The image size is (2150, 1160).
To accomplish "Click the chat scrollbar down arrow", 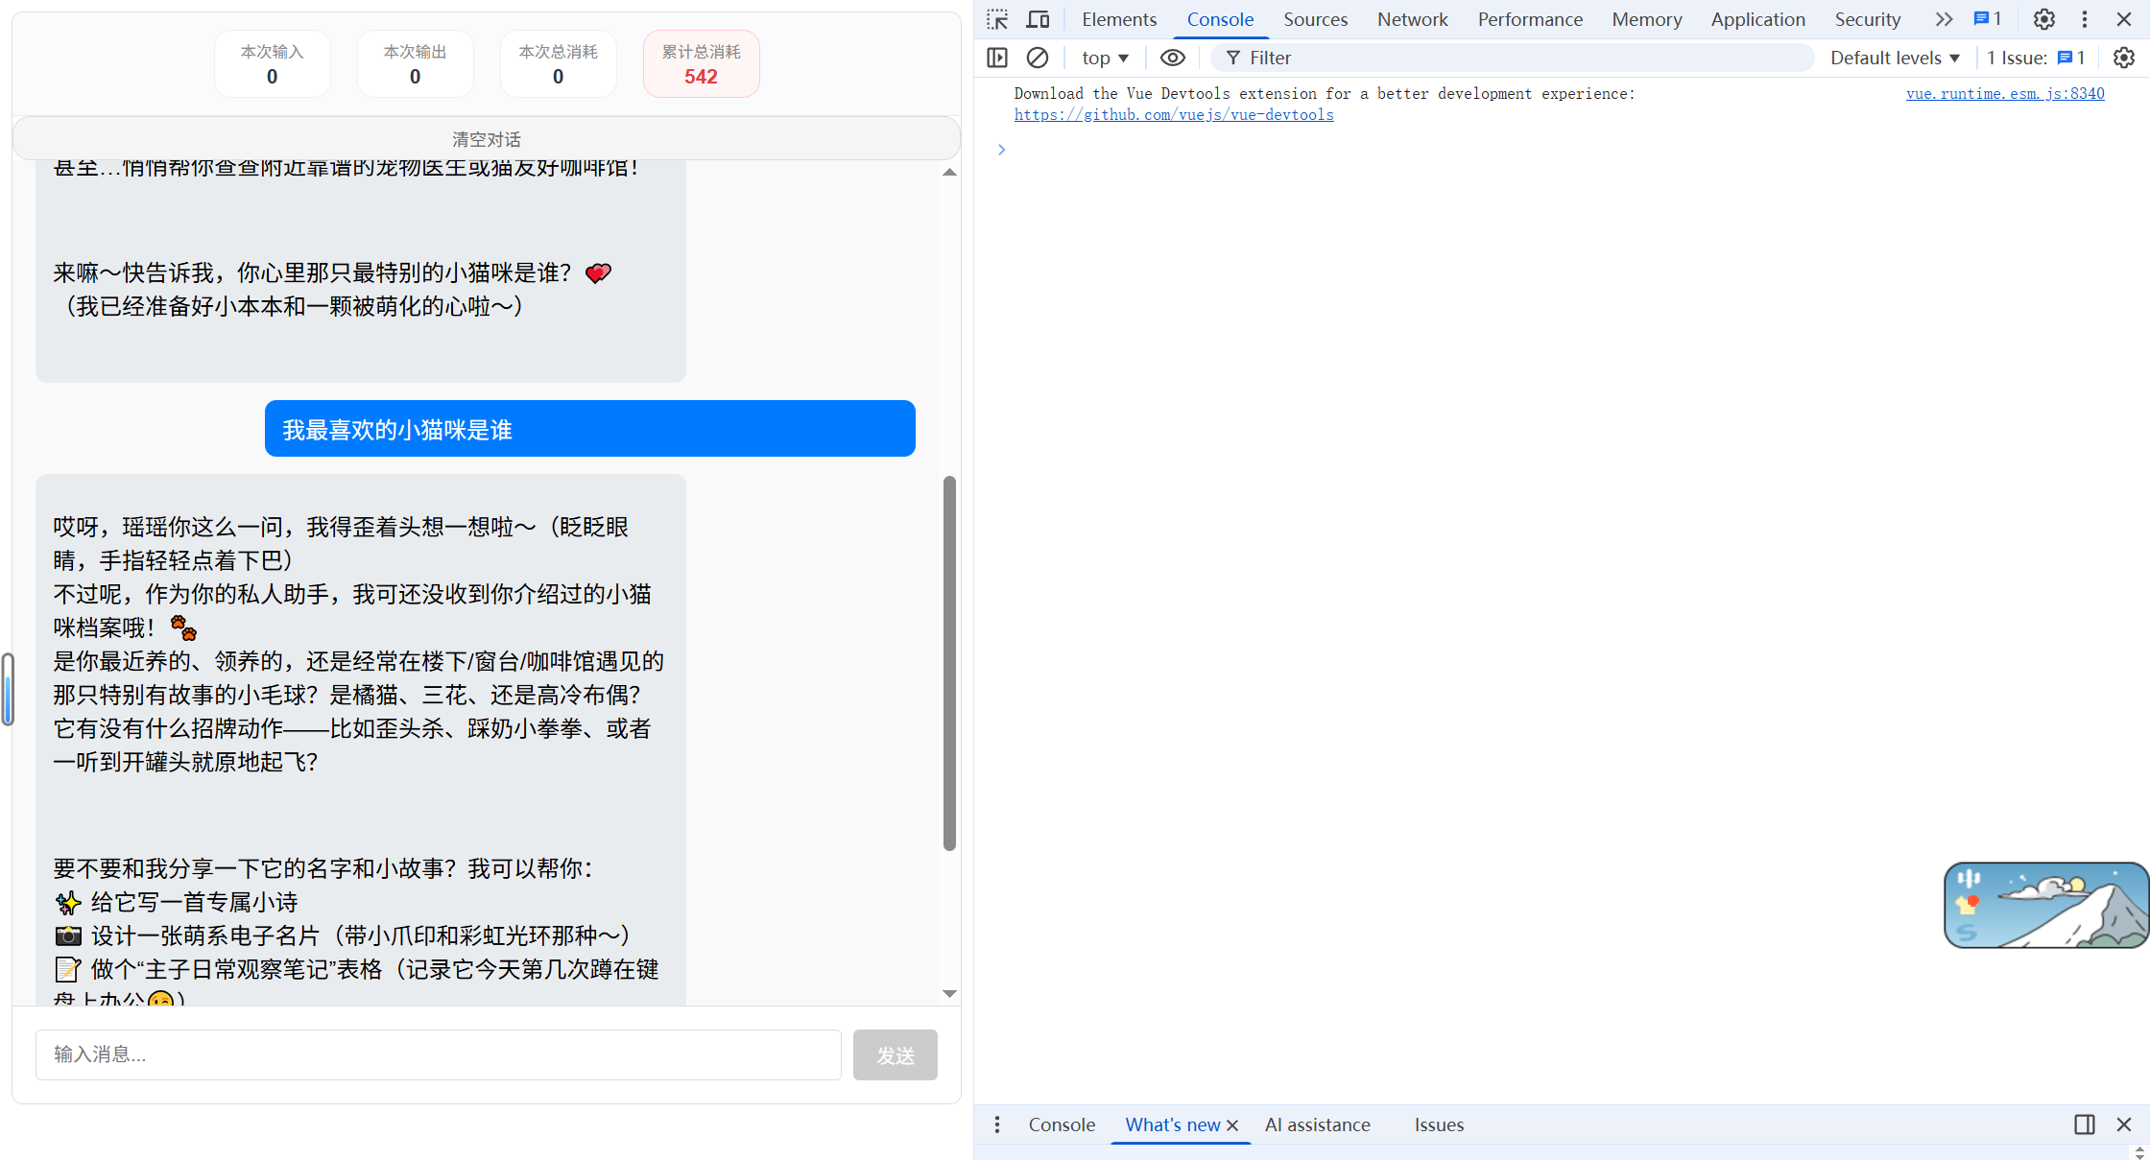I will coord(949,994).
